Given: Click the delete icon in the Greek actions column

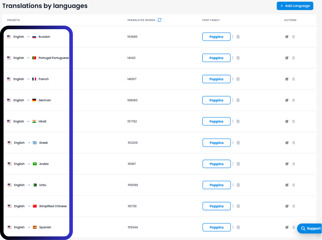Looking at the screenshot, I should (x=294, y=143).
